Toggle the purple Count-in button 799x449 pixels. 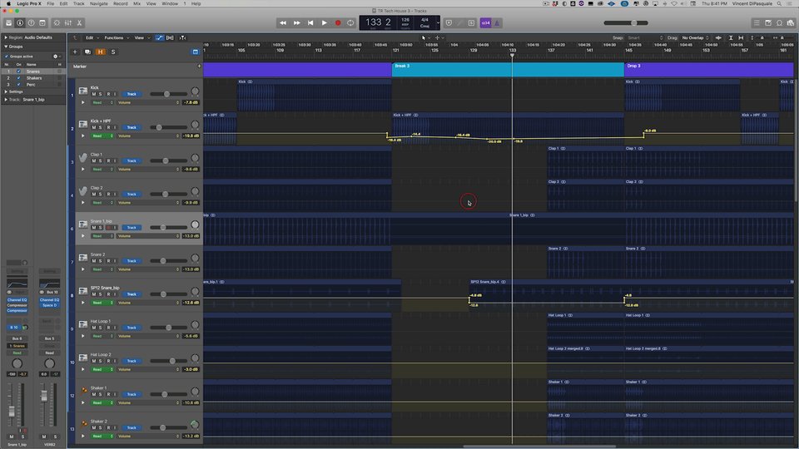tap(485, 23)
